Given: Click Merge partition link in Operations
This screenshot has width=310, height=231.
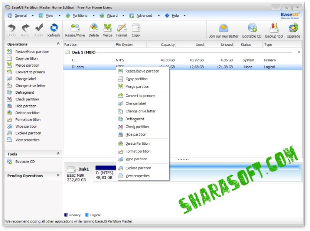Looking at the screenshot, I should tap(27, 65).
